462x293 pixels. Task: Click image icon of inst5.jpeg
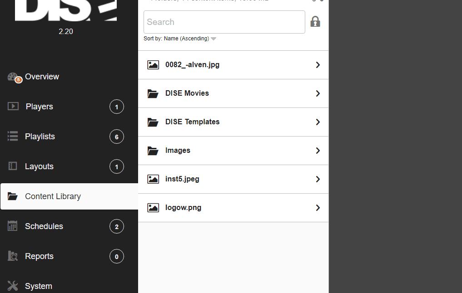click(153, 179)
